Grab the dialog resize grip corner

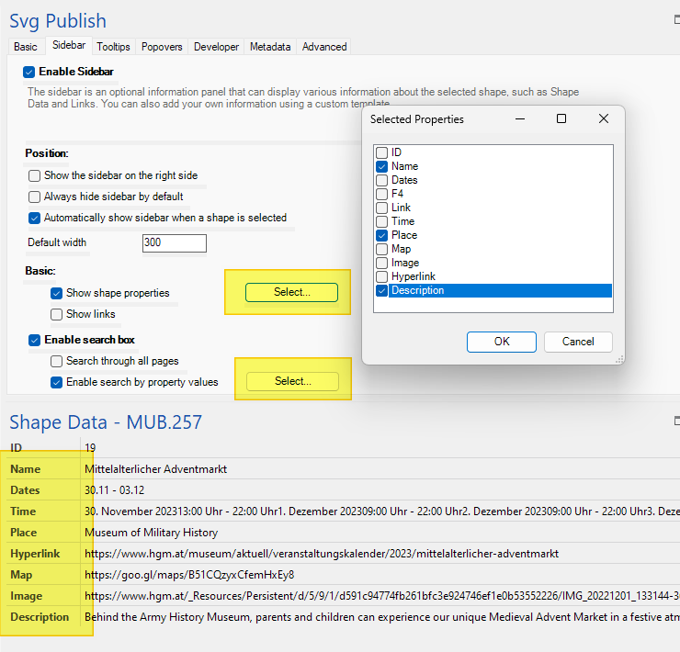[619, 359]
